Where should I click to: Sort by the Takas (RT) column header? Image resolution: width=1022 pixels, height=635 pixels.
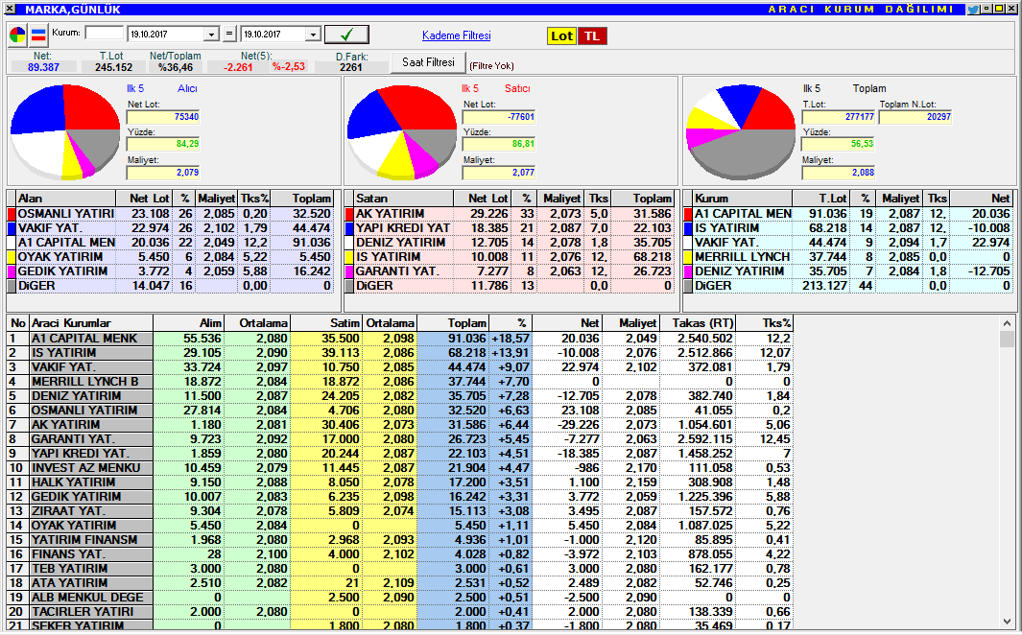coord(698,323)
